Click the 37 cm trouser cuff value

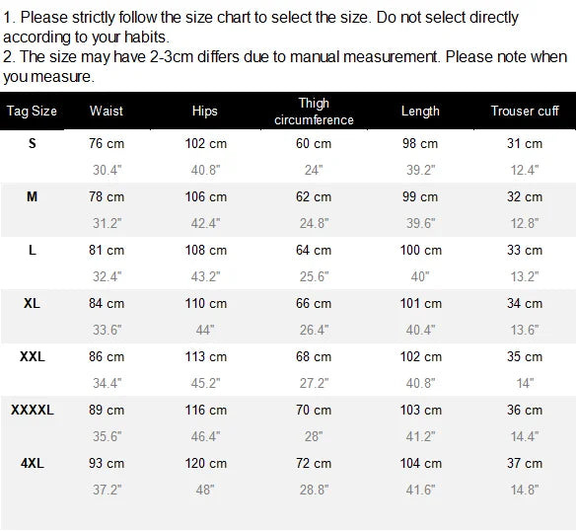point(525,463)
